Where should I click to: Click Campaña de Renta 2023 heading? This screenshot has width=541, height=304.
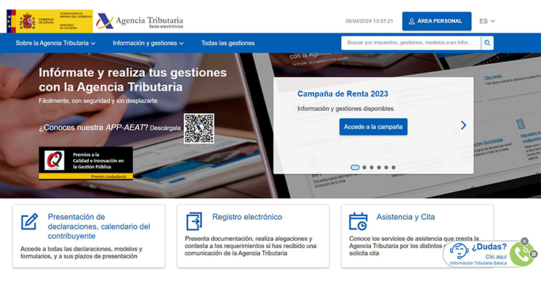click(x=342, y=94)
